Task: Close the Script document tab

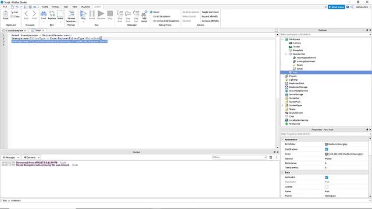Action: click(43, 30)
